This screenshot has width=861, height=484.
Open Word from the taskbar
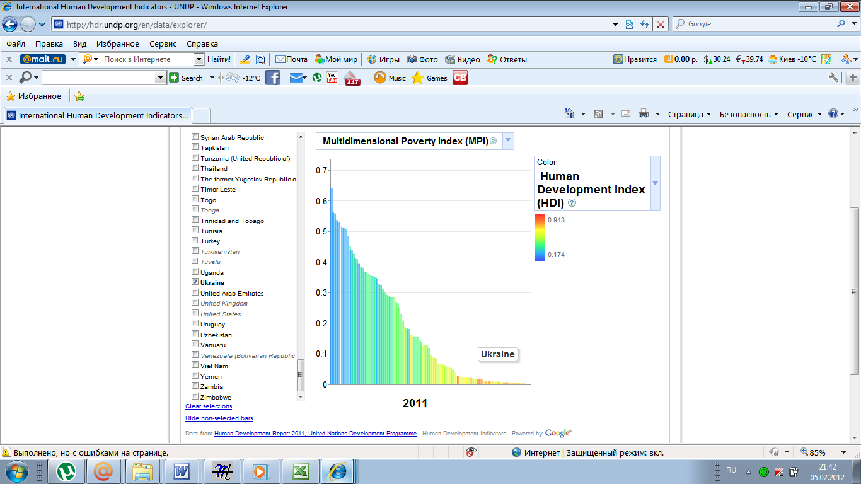[182, 471]
